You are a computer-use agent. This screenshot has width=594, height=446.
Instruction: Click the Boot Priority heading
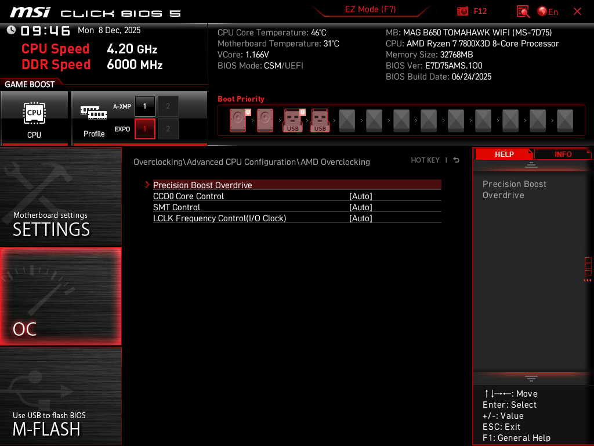[241, 99]
